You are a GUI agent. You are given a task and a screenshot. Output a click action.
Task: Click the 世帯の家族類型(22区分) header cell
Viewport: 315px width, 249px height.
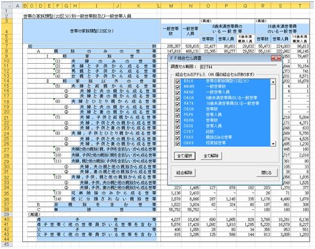[x=92, y=31]
